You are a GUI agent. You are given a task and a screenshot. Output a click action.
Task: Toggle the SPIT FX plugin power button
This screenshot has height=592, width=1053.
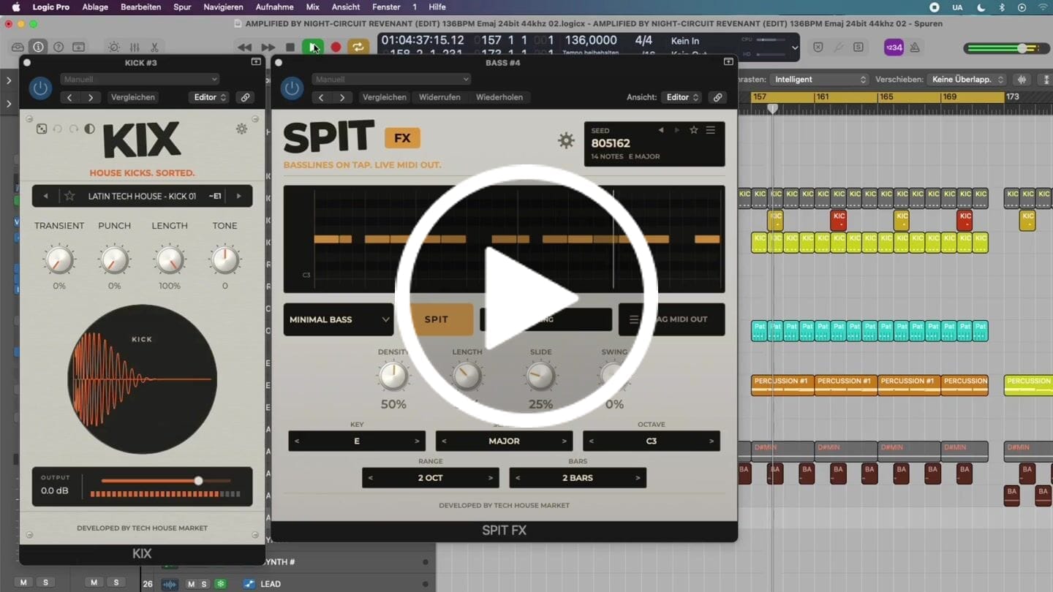point(292,88)
